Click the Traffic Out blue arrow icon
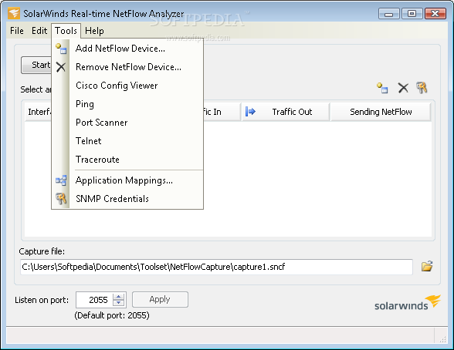The image size is (454, 350). pos(250,112)
